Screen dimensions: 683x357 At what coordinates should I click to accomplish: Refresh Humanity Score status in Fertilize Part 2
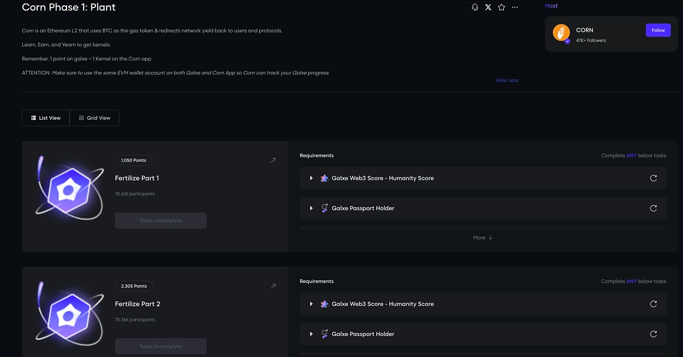tap(654, 304)
